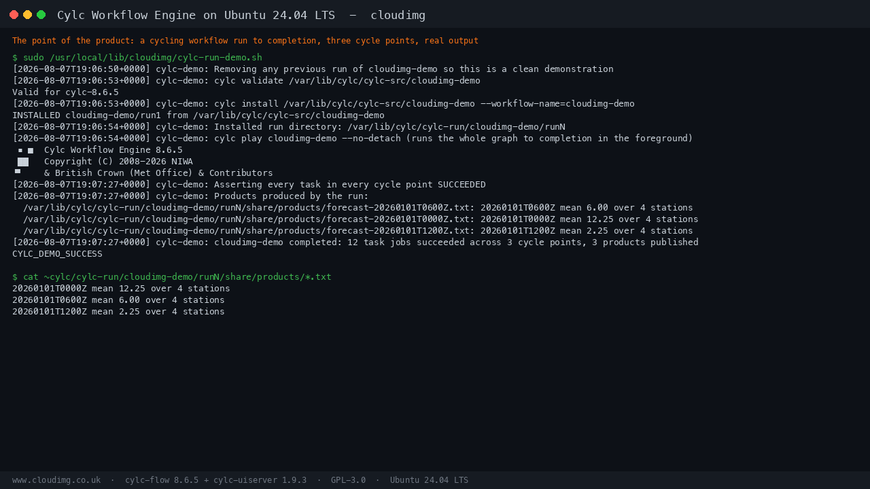870x489 pixels.
Task: Click 'Copyright (C) 2008-2026 NIWA' text
Action: (118, 162)
